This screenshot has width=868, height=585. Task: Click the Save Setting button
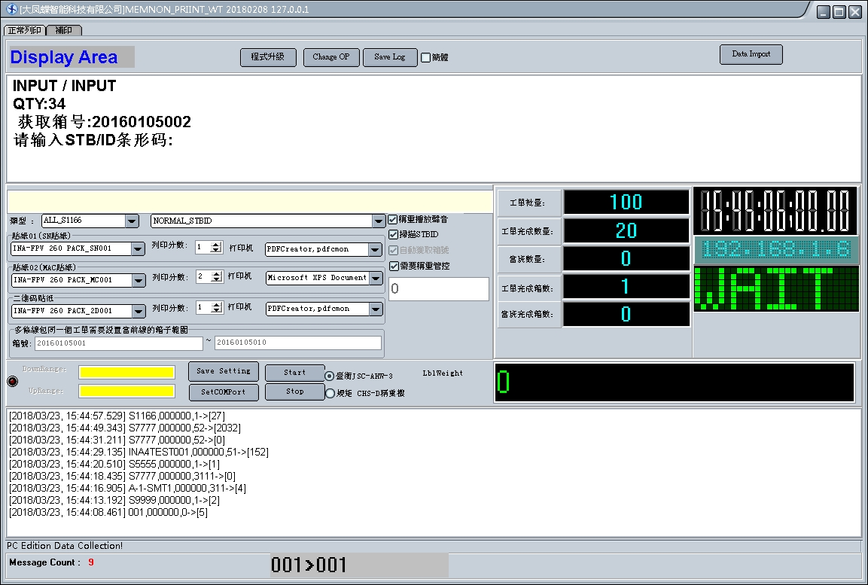click(224, 371)
